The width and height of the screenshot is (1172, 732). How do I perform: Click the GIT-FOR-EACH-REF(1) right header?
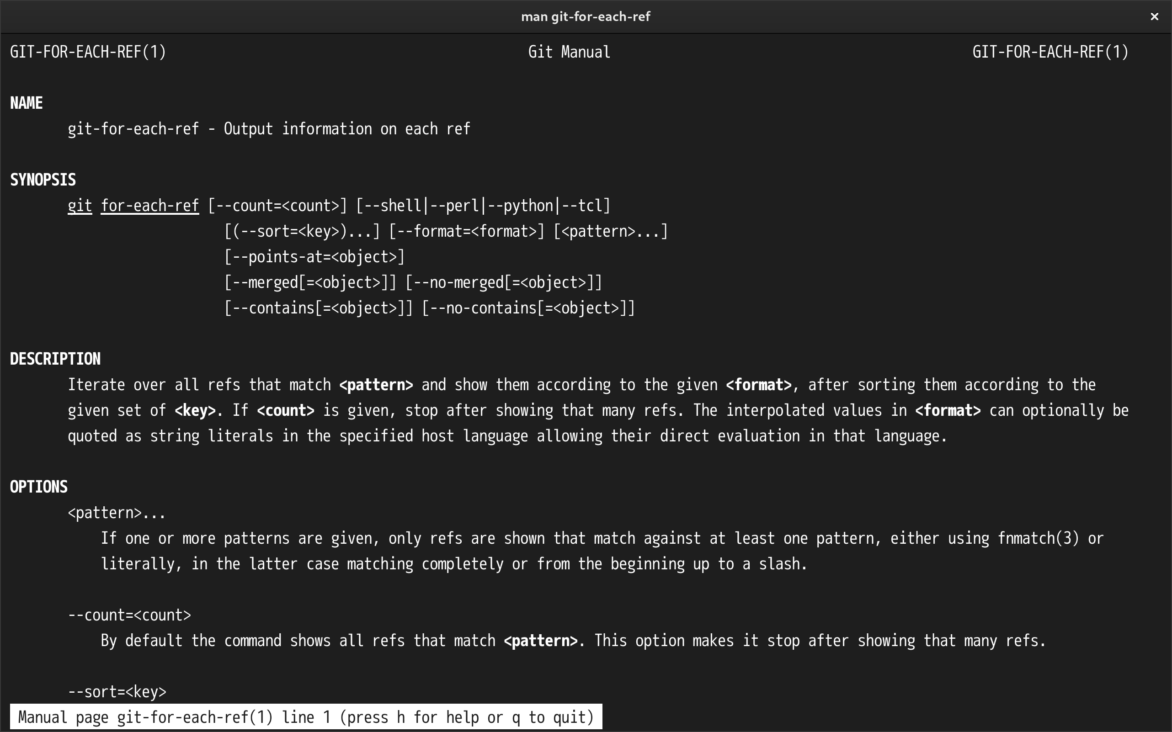1050,52
